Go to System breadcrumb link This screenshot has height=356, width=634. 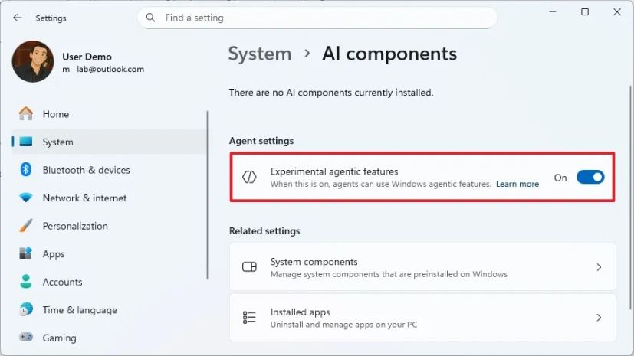pos(260,54)
